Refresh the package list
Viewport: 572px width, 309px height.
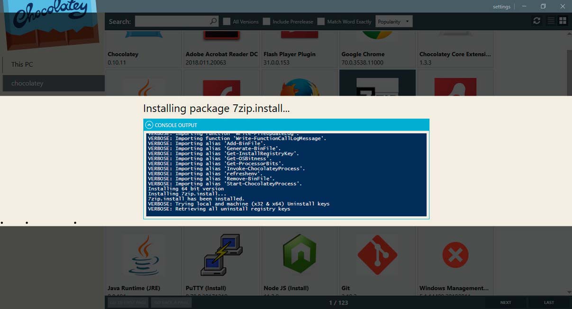(x=536, y=21)
